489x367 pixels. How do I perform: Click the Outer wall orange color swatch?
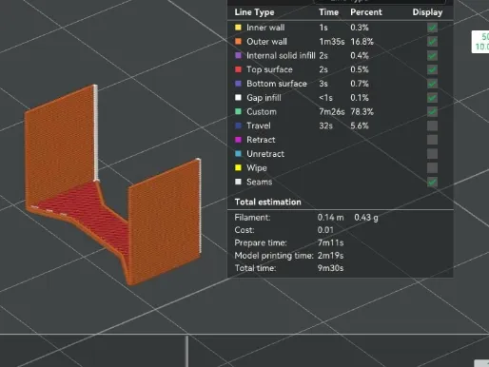pyautogui.click(x=238, y=42)
